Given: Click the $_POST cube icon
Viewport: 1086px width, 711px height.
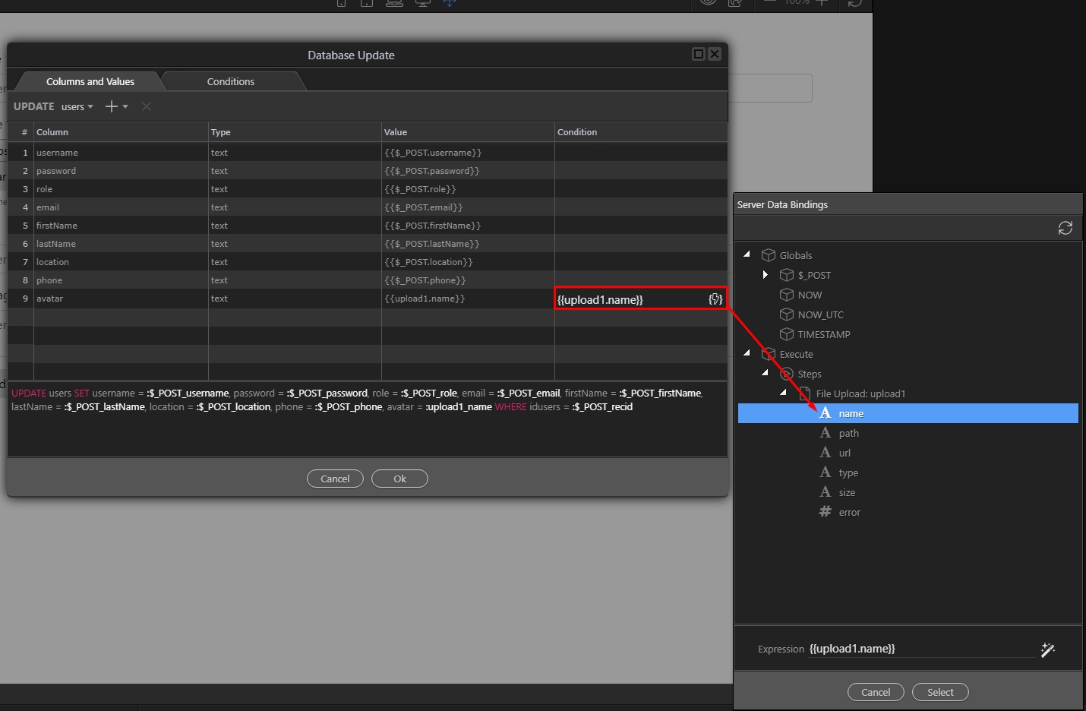Looking at the screenshot, I should click(787, 275).
